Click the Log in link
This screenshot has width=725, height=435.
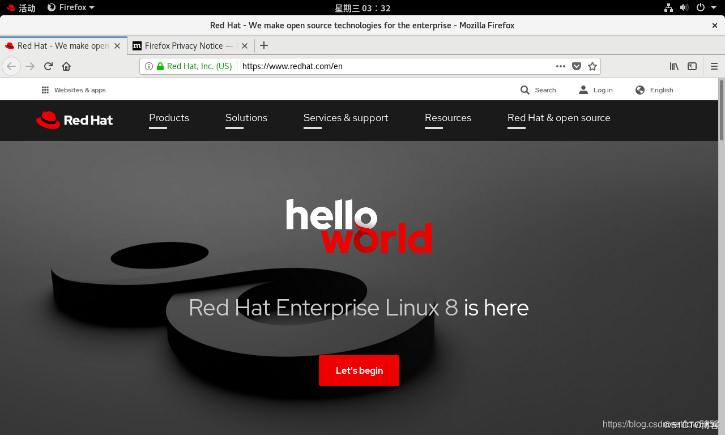tap(603, 90)
